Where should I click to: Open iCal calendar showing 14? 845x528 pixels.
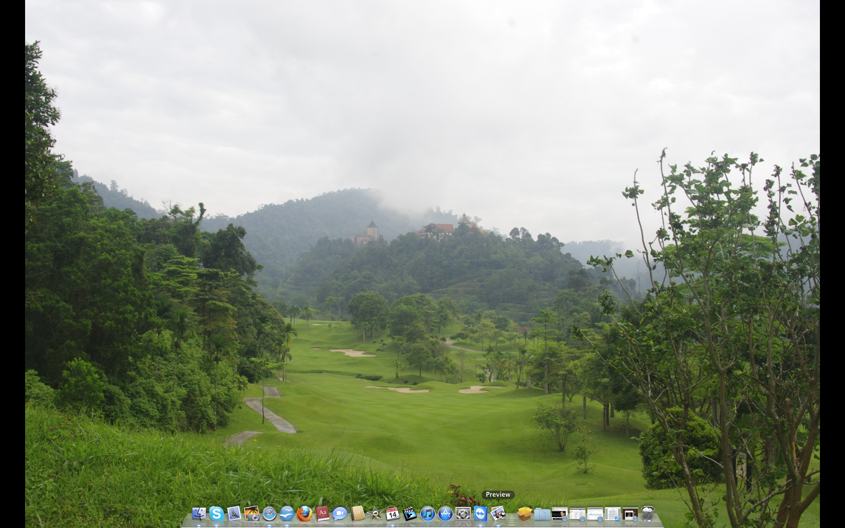point(393,513)
